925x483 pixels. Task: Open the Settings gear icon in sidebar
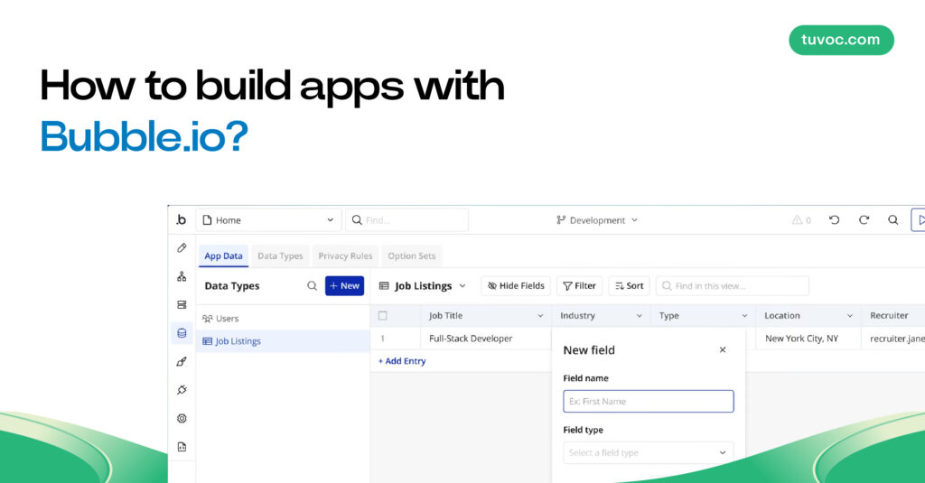182,418
